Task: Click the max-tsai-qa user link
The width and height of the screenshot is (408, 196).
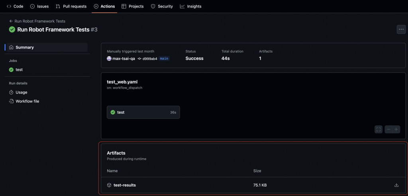Action: point(124,59)
